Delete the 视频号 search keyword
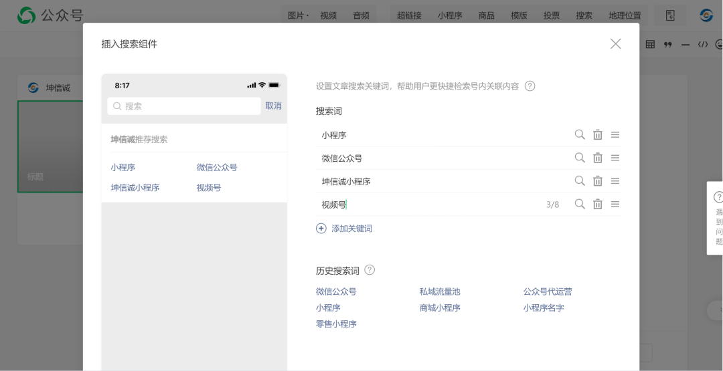This screenshot has width=723, height=371. point(598,204)
